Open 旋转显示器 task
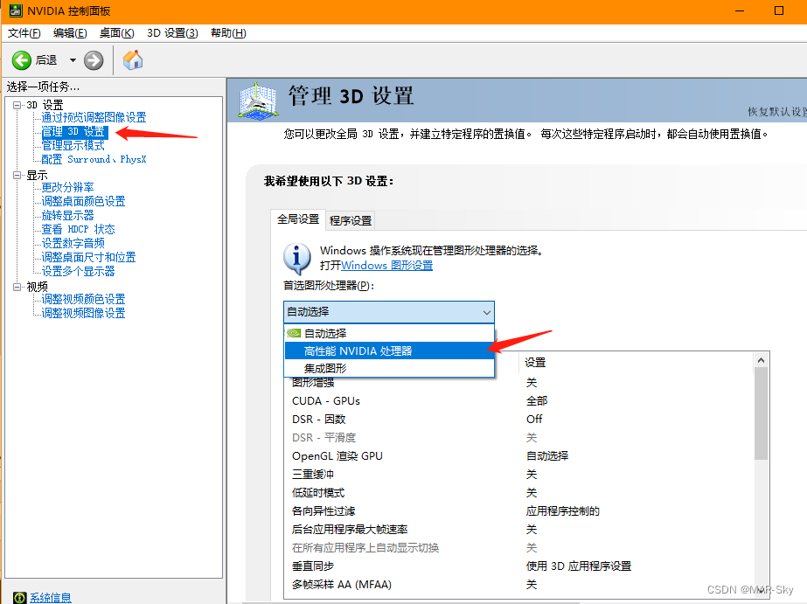 [67, 215]
